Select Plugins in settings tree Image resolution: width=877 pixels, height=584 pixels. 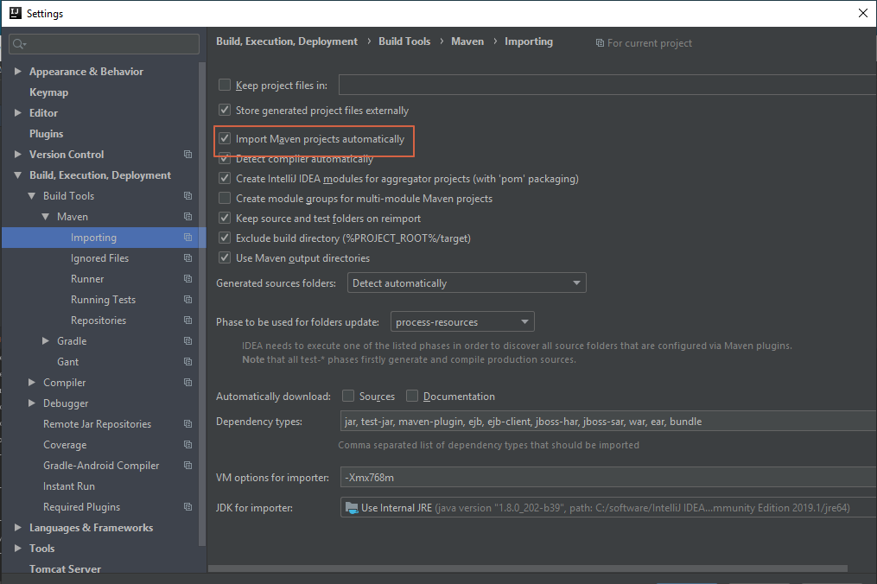pyautogui.click(x=46, y=134)
